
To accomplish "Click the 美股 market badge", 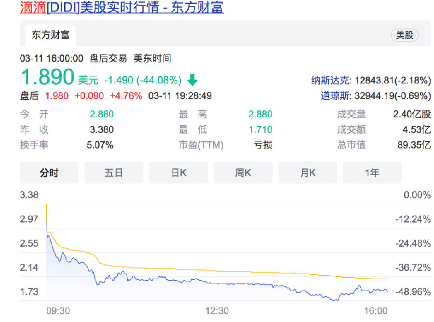I will 404,35.
